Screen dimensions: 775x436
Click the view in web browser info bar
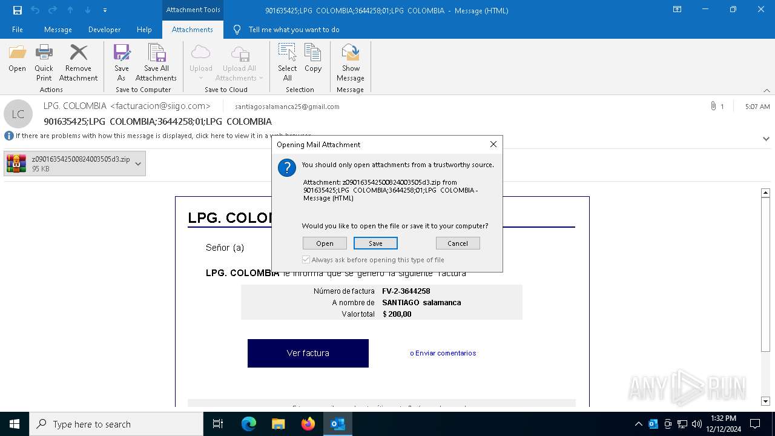click(163, 136)
